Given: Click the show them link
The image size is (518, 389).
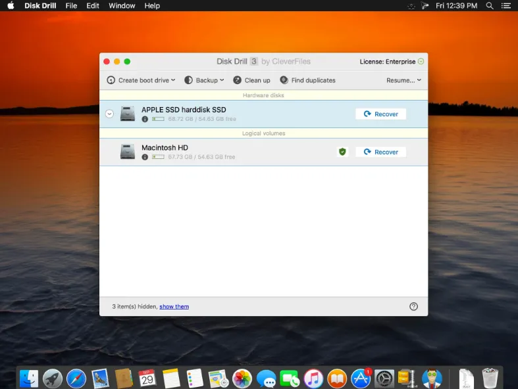Looking at the screenshot, I should 174,306.
